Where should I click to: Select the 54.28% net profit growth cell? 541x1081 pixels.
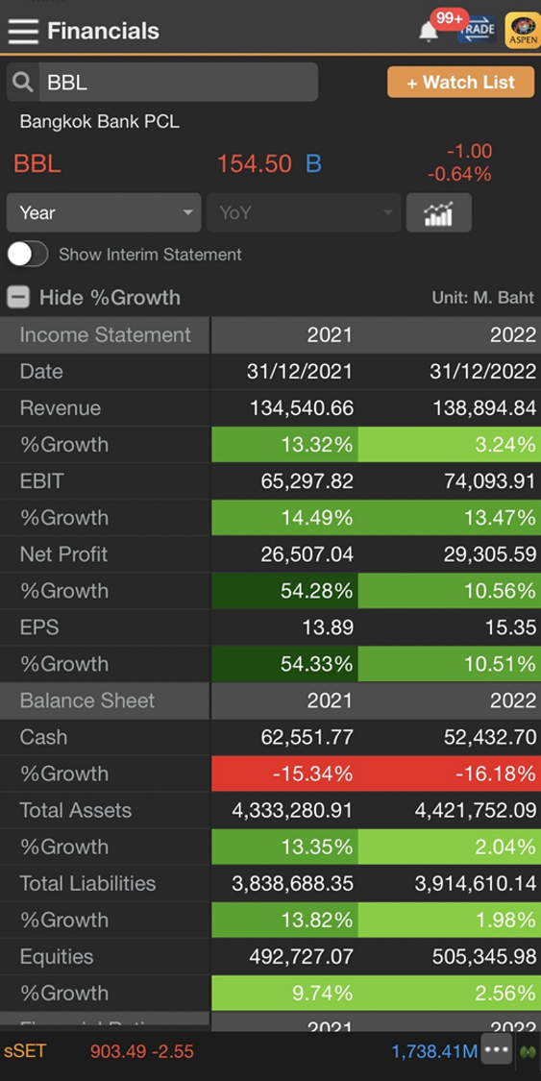(283, 591)
